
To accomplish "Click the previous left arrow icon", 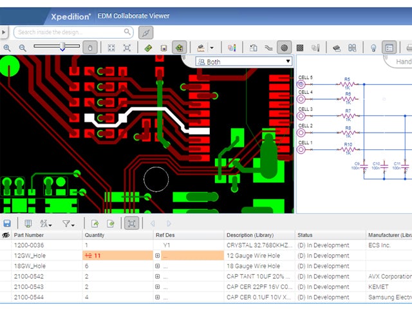I will click(x=153, y=223).
